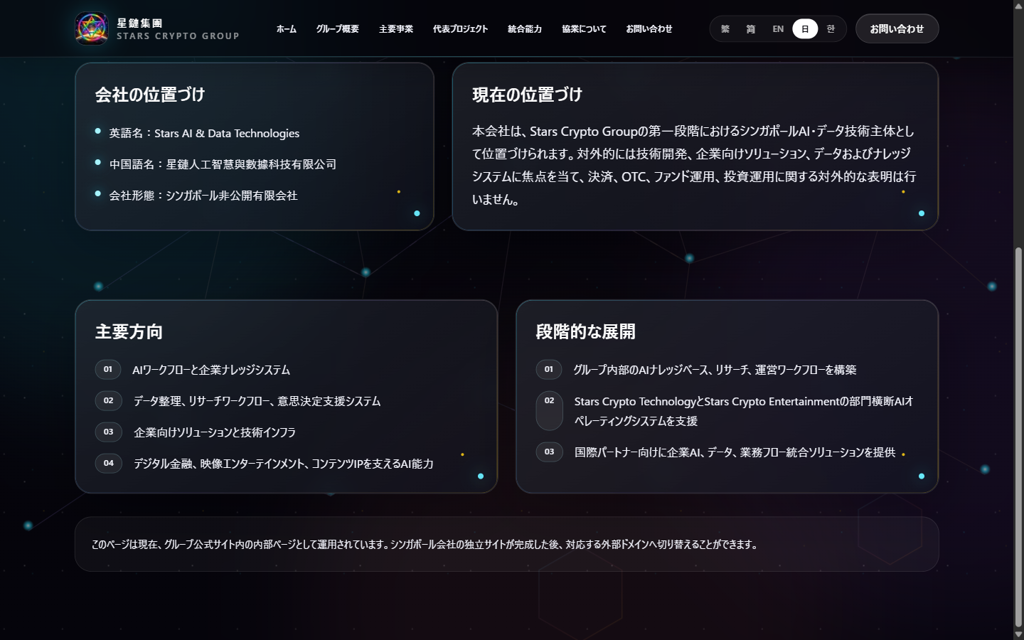Go to ホーム in the navigation
1024x640 pixels.
[287, 29]
